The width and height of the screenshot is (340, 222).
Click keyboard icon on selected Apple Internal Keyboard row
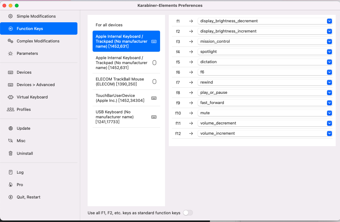coord(154,41)
